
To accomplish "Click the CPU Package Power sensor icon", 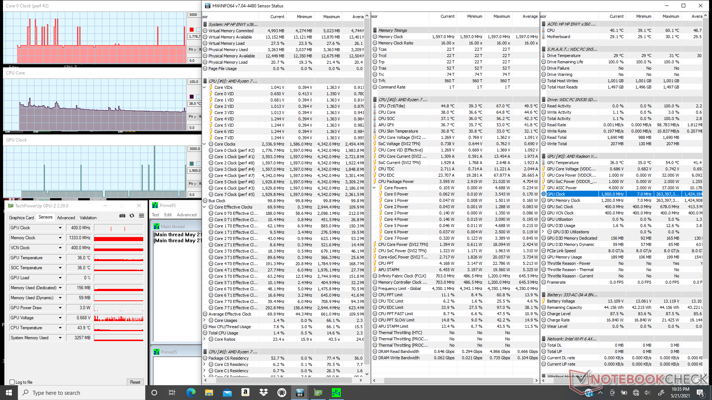I will [x=375, y=181].
